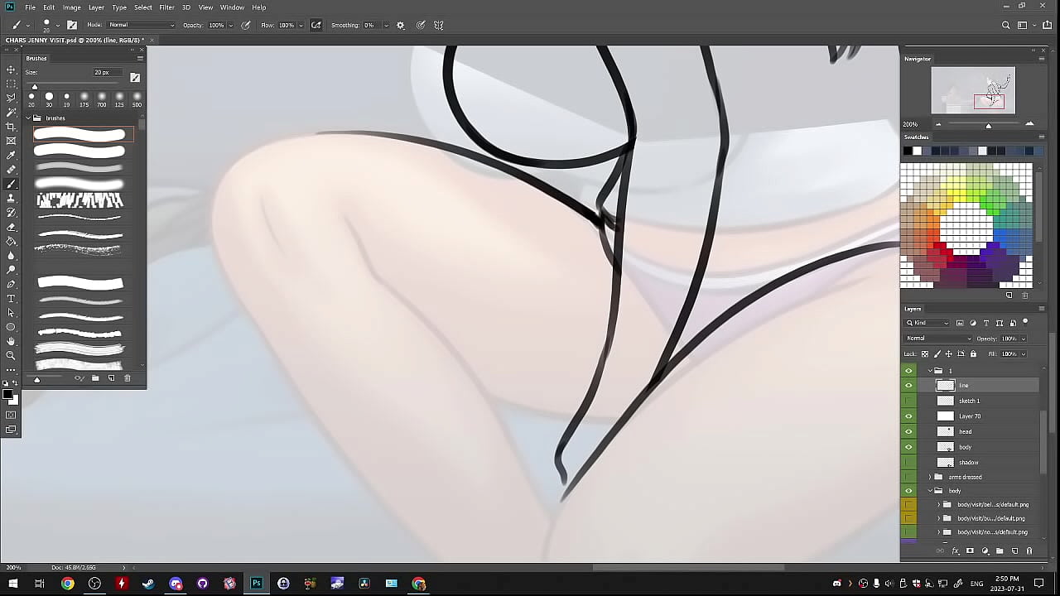Select the Eyedropper tool
The height and width of the screenshot is (596, 1060).
pyautogui.click(x=11, y=155)
